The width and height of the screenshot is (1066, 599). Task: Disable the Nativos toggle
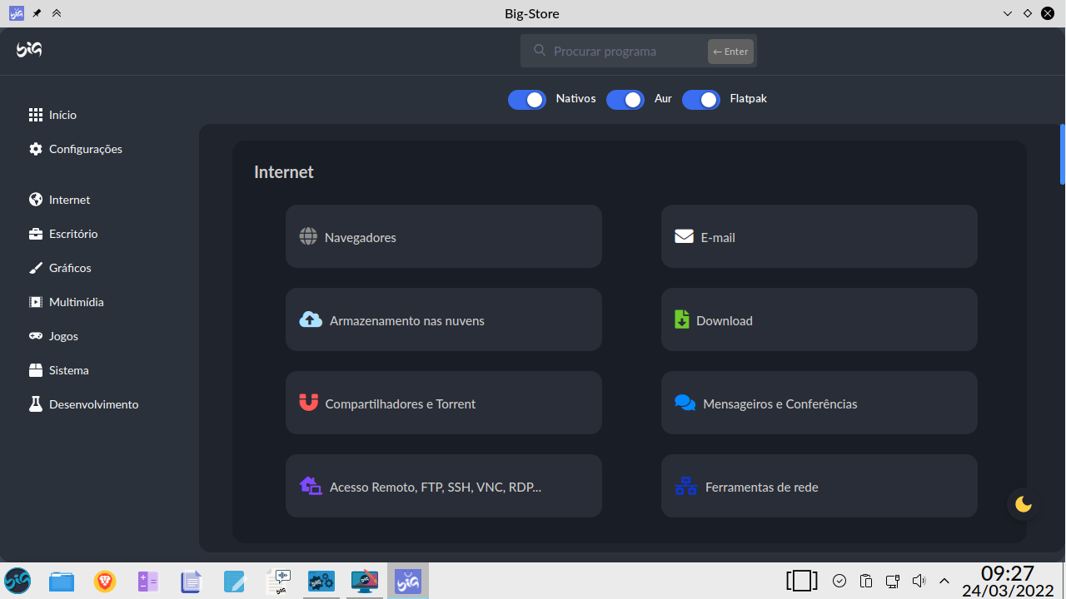(526, 99)
